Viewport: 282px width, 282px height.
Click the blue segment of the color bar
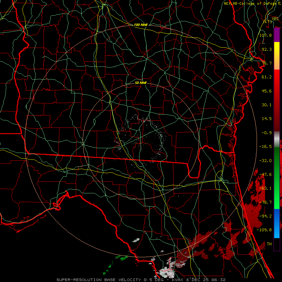click(277, 223)
